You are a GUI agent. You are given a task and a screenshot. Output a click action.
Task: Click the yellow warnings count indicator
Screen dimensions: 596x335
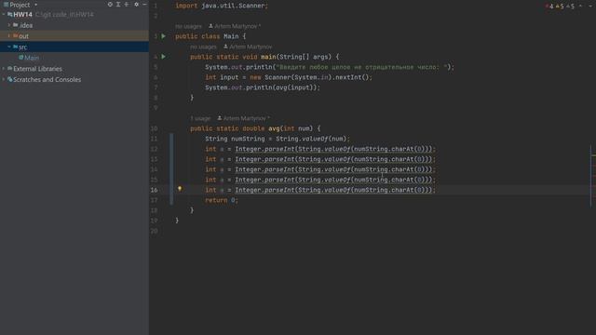[560, 7]
